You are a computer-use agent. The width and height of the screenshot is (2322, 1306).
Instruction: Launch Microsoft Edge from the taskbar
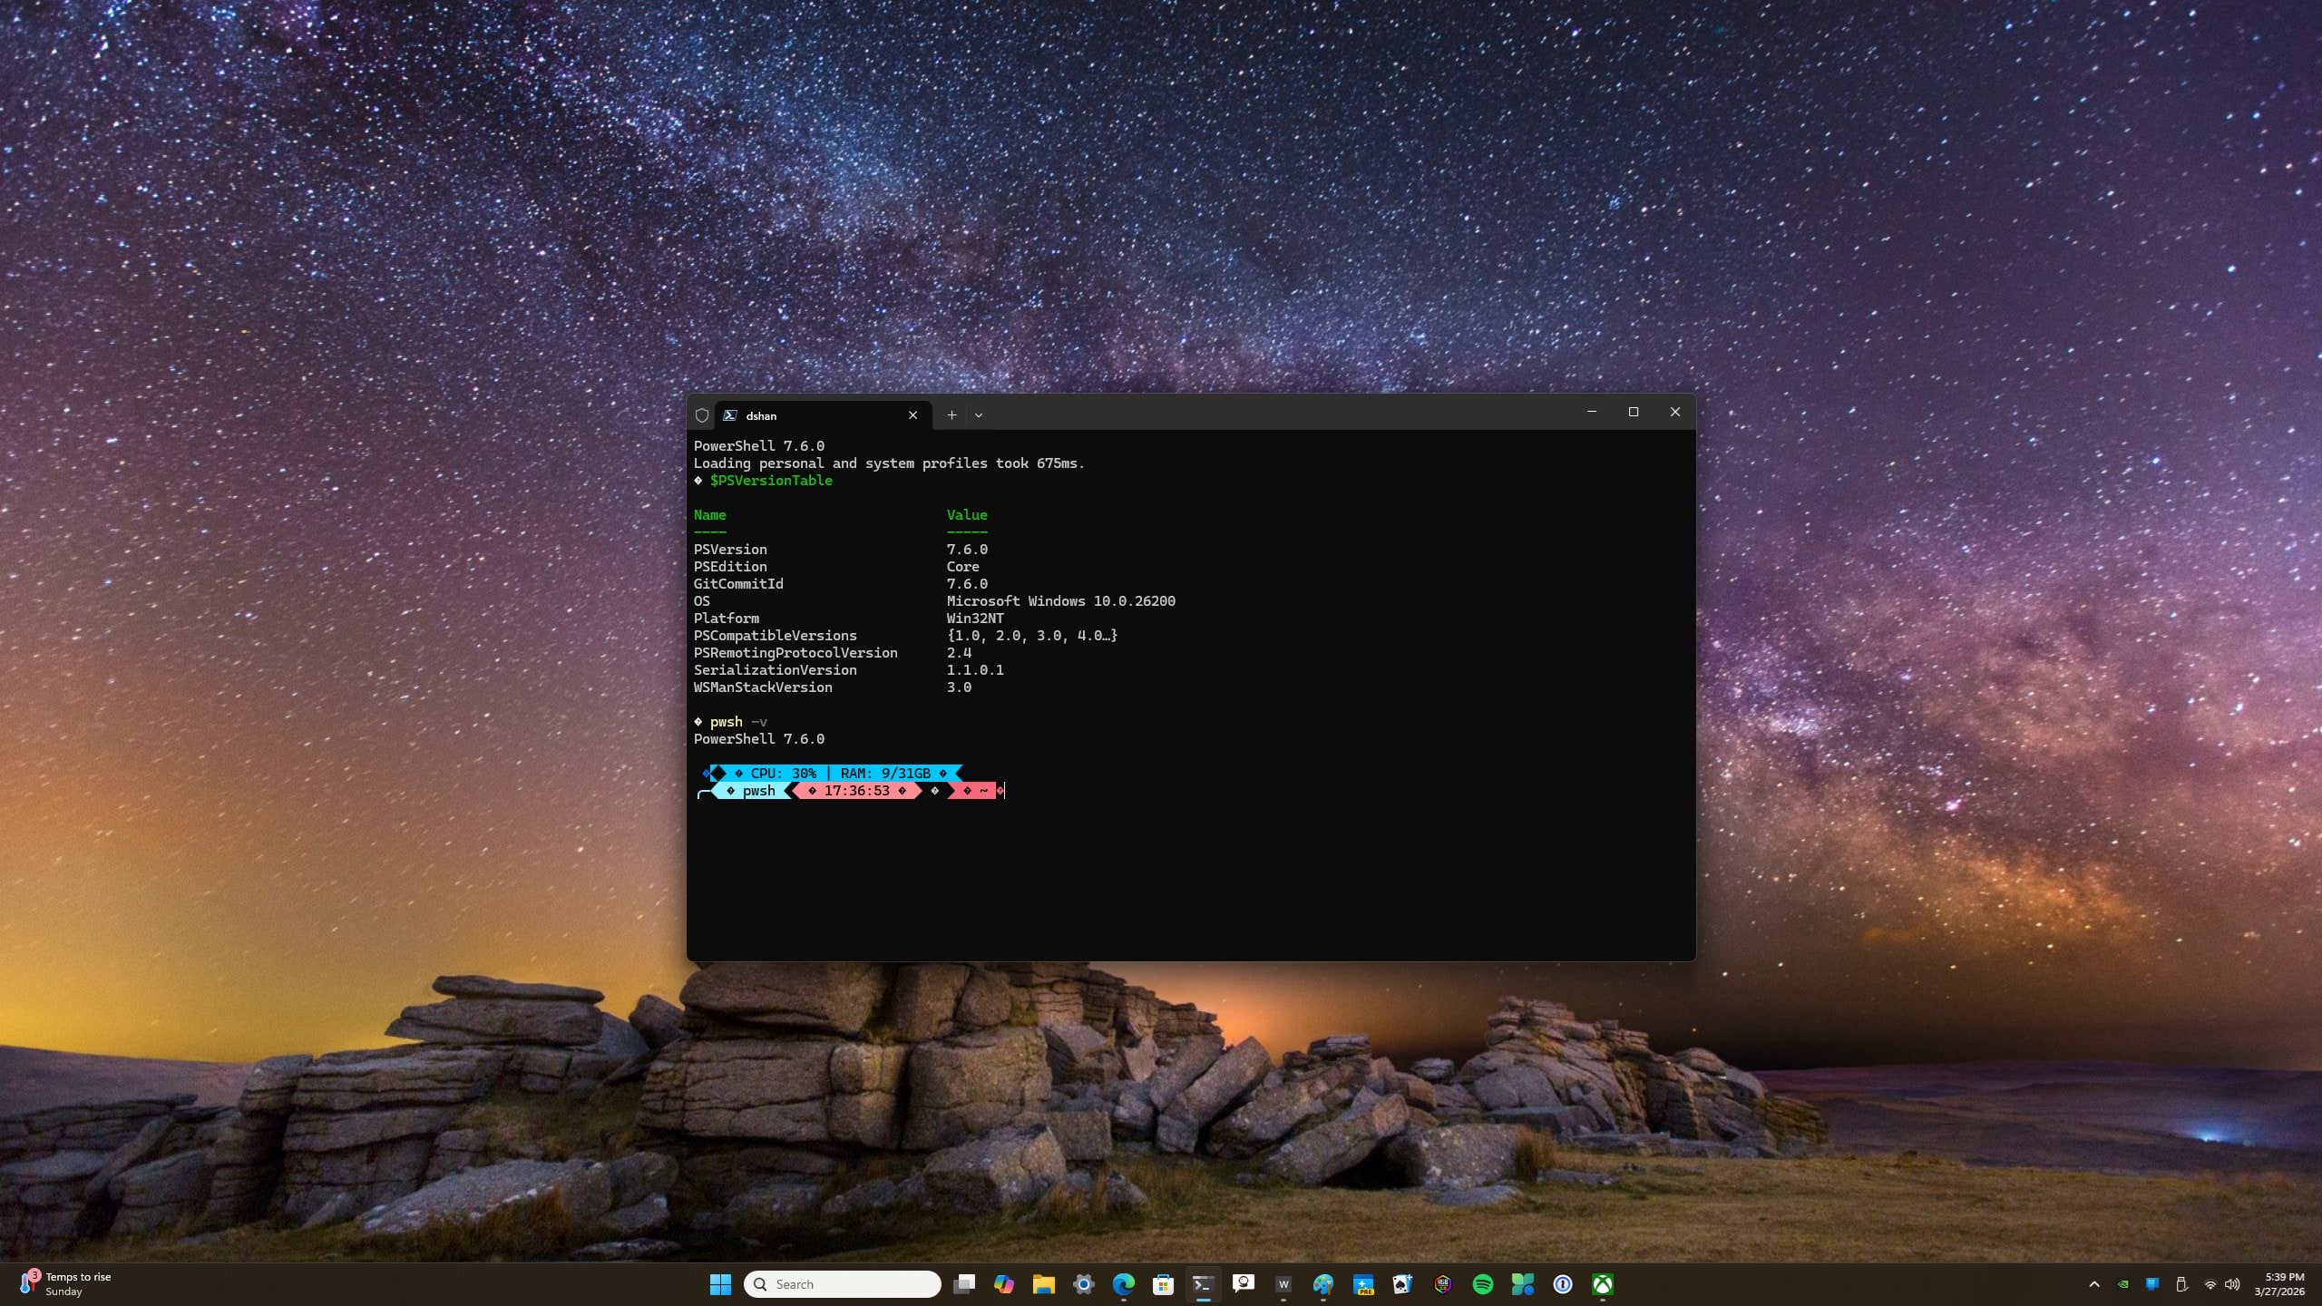pyautogui.click(x=1124, y=1283)
